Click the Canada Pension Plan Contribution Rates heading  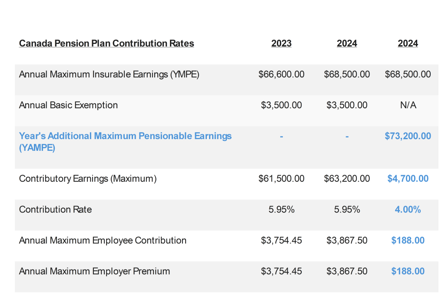pyautogui.click(x=106, y=43)
